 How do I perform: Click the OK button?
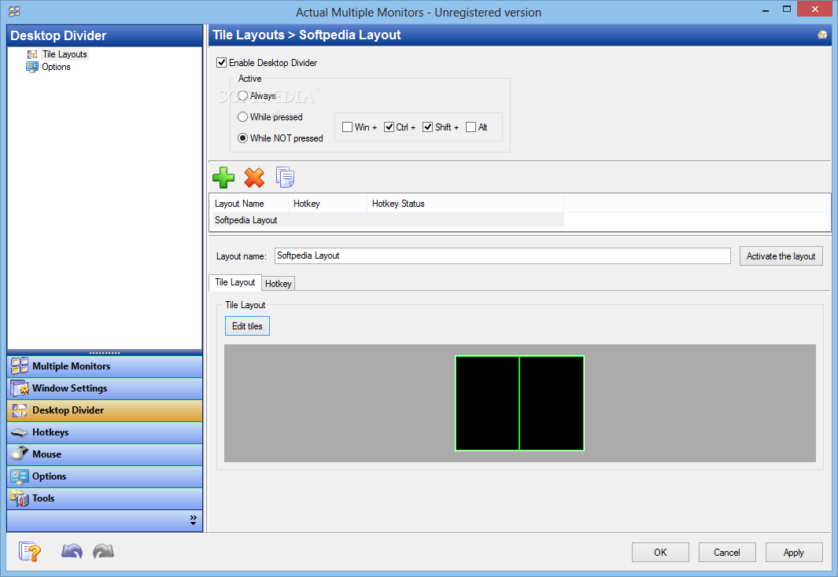point(661,553)
